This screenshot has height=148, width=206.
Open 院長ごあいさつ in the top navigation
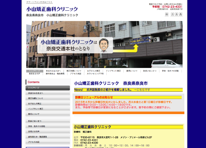point(150,71)
